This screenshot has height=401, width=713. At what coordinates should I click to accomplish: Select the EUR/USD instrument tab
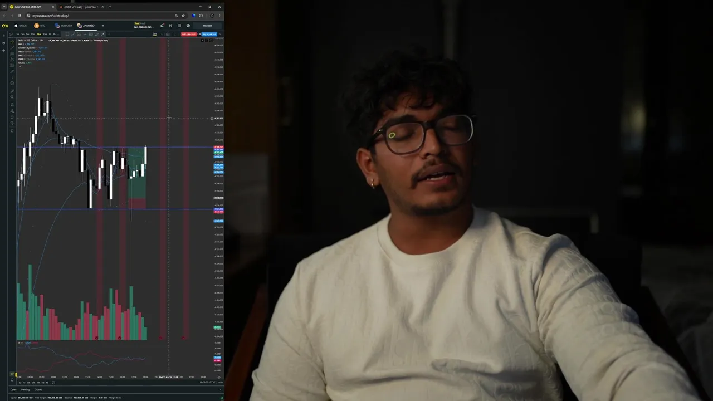coord(63,26)
